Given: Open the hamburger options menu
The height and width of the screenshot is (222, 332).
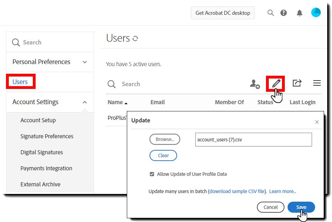Looking at the screenshot, I should [317, 83].
